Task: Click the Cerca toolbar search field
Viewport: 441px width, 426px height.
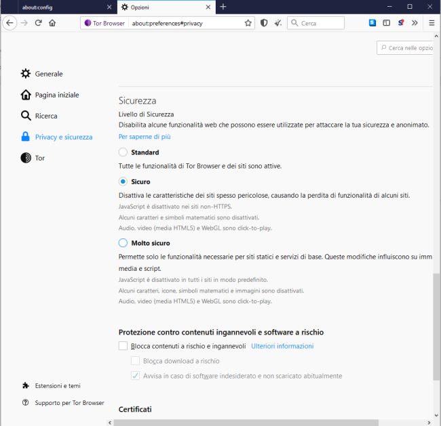Action: point(315,23)
